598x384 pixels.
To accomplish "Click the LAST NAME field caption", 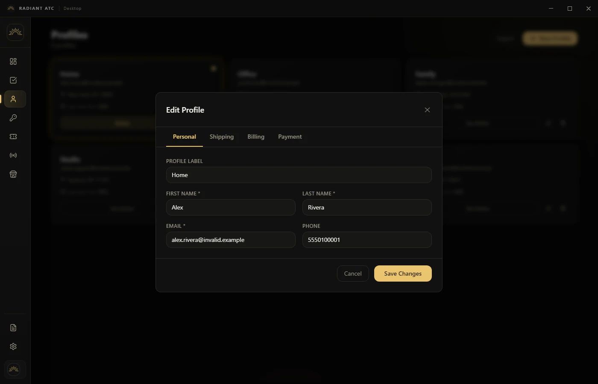I will click(319, 194).
